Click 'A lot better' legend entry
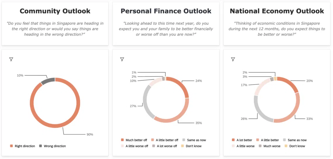The width and height of the screenshot is (333, 159). point(242,140)
